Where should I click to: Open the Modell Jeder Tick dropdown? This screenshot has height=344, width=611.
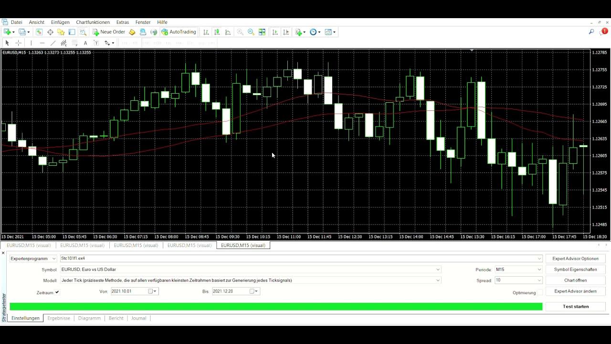point(438,280)
